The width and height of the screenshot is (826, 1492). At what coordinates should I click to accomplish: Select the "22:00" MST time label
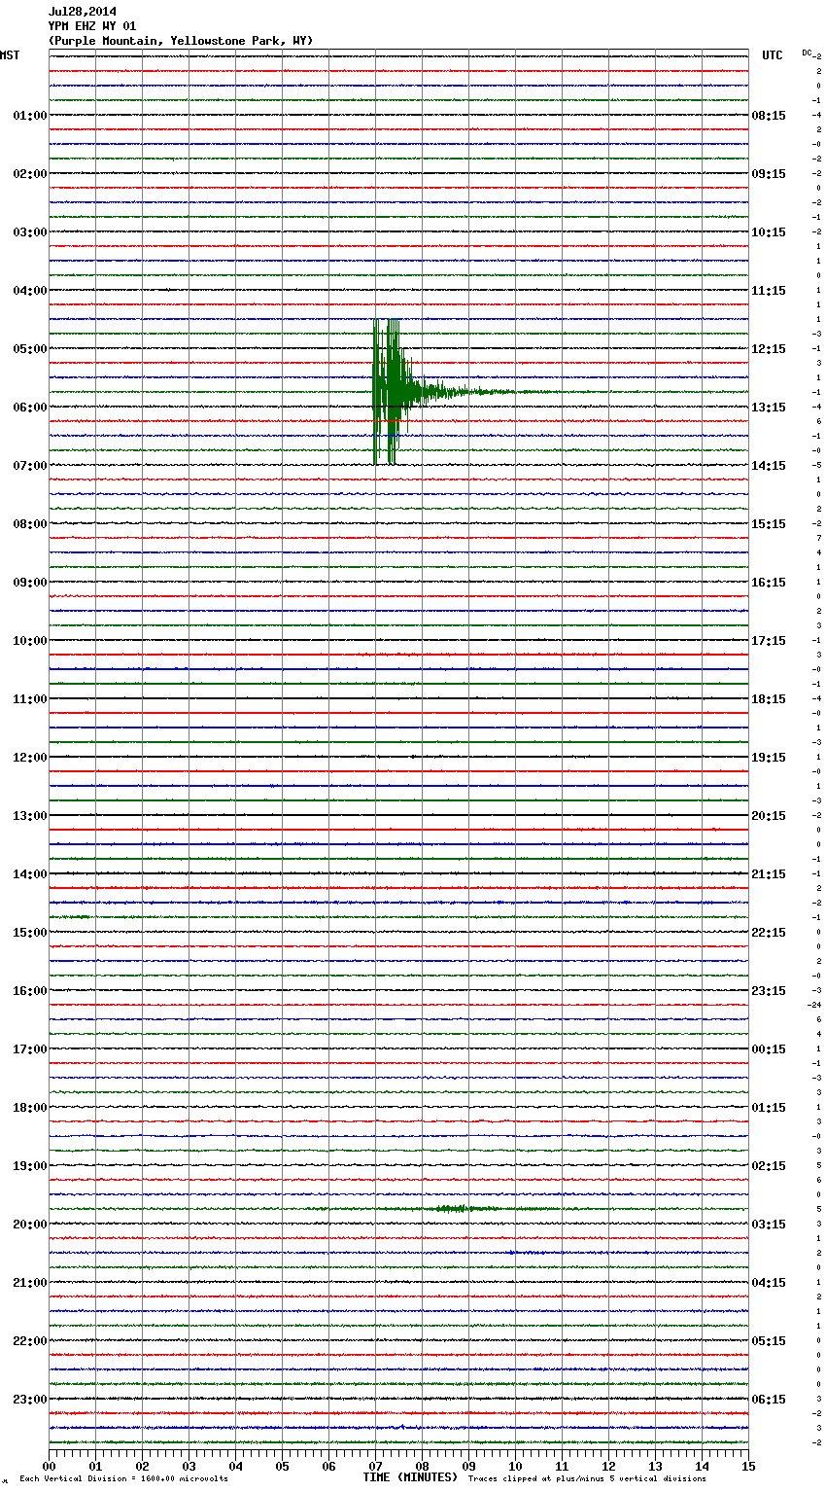(30, 1341)
